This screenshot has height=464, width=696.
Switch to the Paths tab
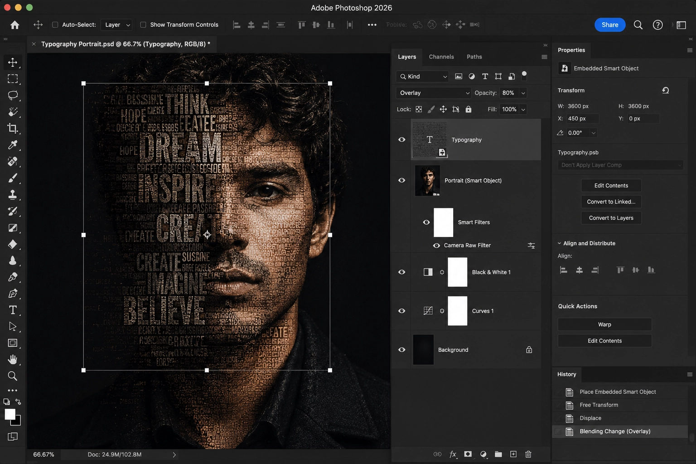pyautogui.click(x=474, y=57)
